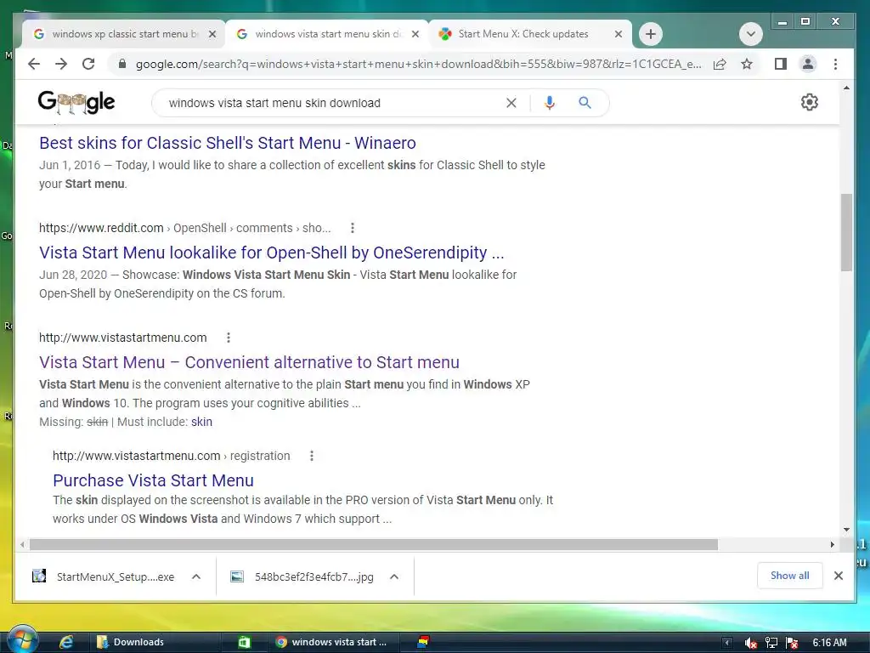Screen dimensions: 870x653
Task: Open the 6:16 AM taskbar clock
Action: [829, 643]
